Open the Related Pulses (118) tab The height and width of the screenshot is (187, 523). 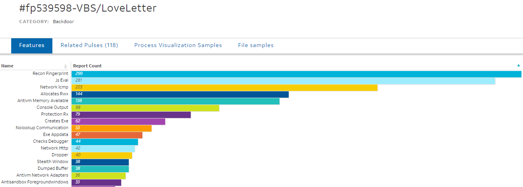(89, 45)
